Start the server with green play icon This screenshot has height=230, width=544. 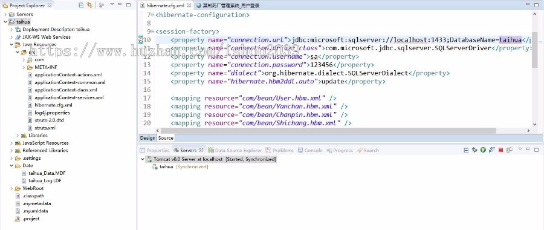point(483,150)
